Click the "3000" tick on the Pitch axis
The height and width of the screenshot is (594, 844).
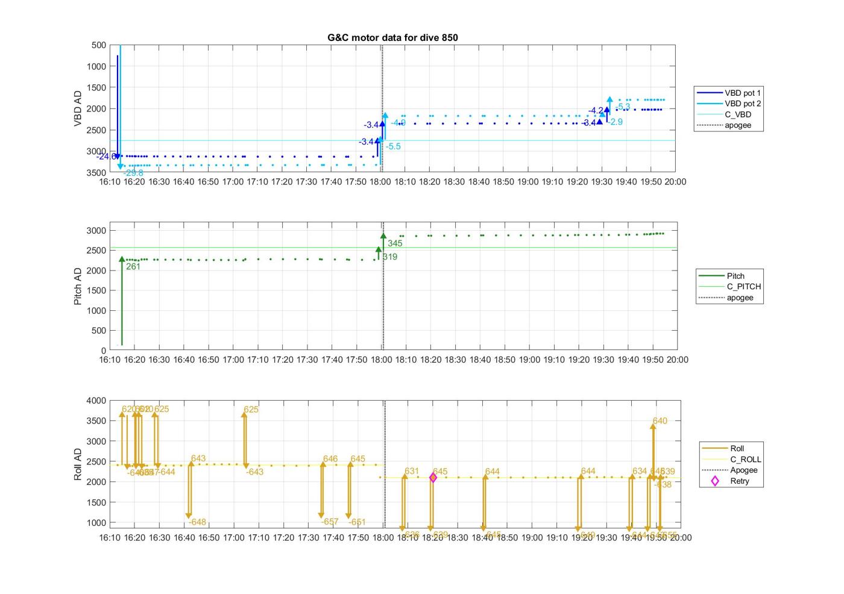pos(96,231)
